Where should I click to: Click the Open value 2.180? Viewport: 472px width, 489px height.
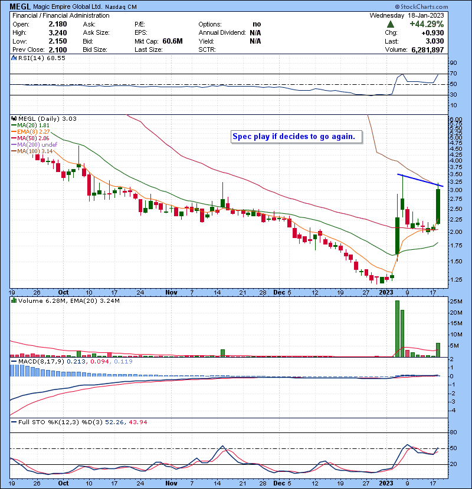[58, 24]
